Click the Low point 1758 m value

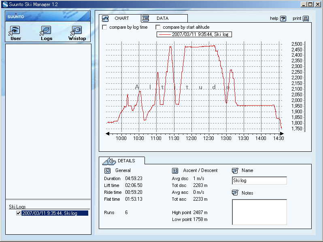(x=200, y=219)
